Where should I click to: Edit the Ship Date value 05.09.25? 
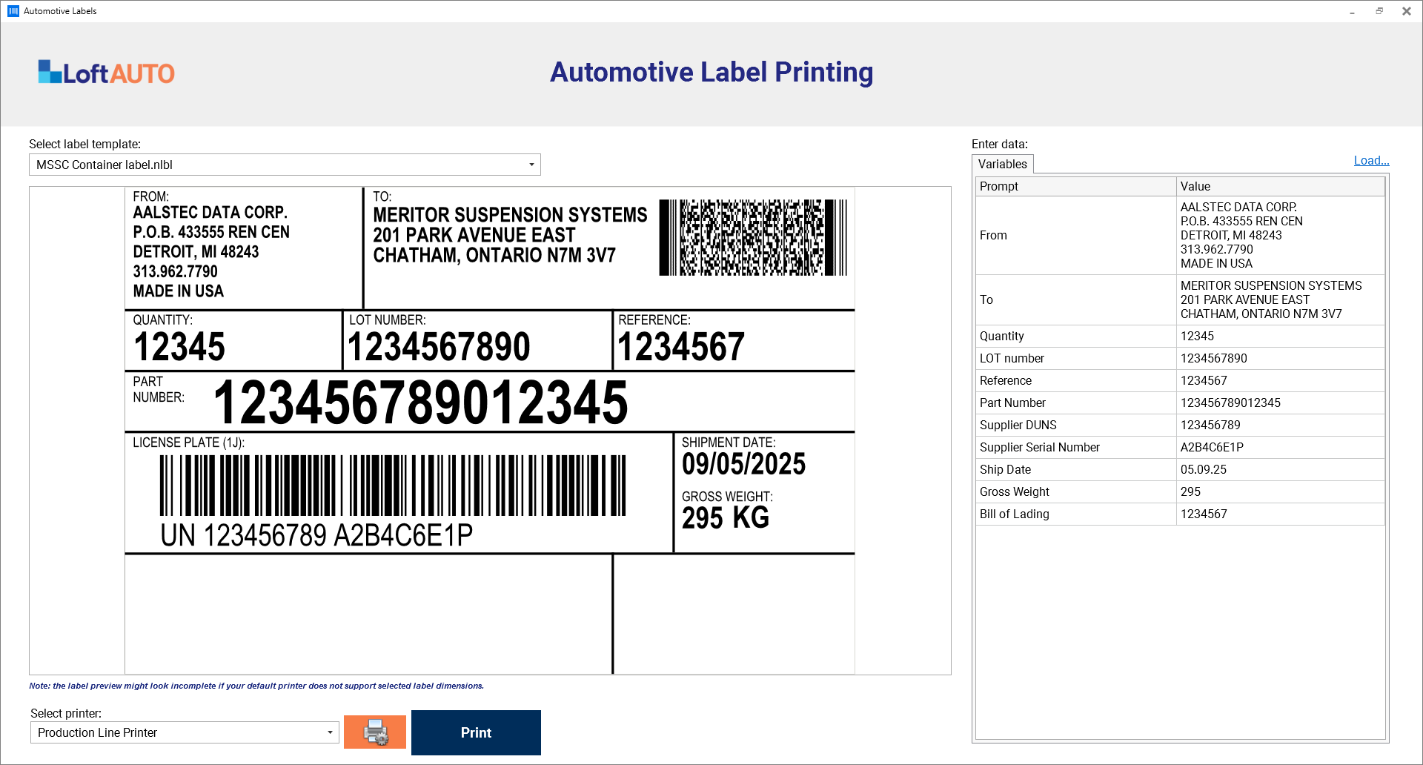click(x=1280, y=469)
